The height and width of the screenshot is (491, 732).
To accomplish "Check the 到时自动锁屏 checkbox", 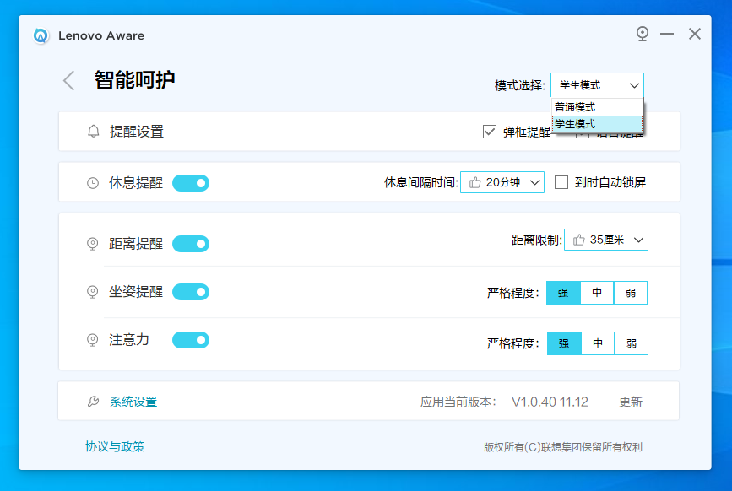I will pos(561,182).
